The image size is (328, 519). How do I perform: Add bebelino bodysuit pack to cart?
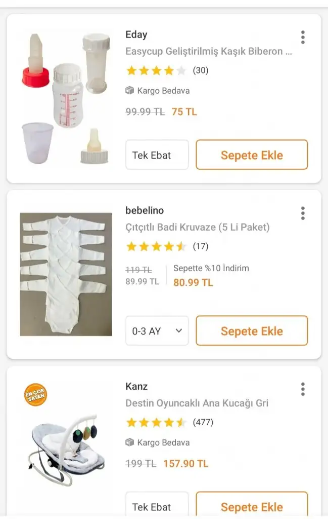pyautogui.click(x=252, y=331)
